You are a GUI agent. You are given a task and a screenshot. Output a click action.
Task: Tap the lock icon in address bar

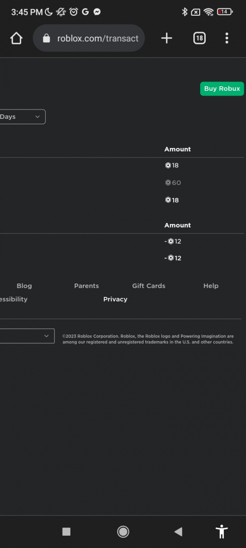point(46,38)
